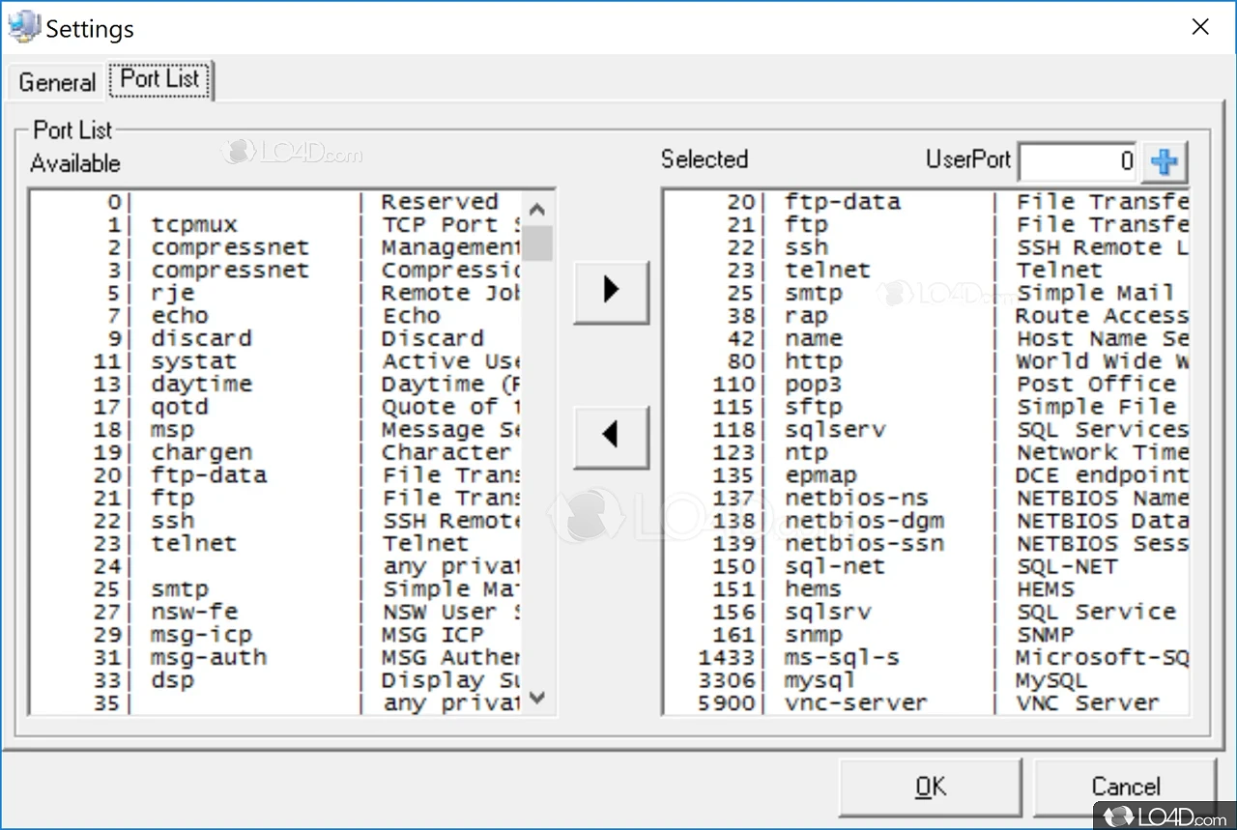Click the blue plus add UserPort icon

coord(1165,161)
